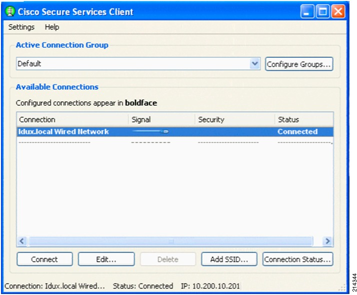Click the Add SSID button

[229, 259]
